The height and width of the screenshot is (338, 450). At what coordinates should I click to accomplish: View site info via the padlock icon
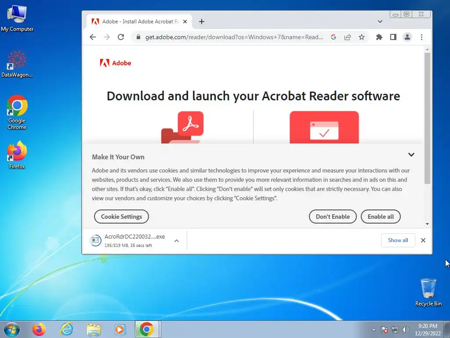tap(138, 37)
